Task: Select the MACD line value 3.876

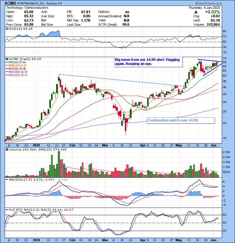Action: pyautogui.click(x=38, y=180)
